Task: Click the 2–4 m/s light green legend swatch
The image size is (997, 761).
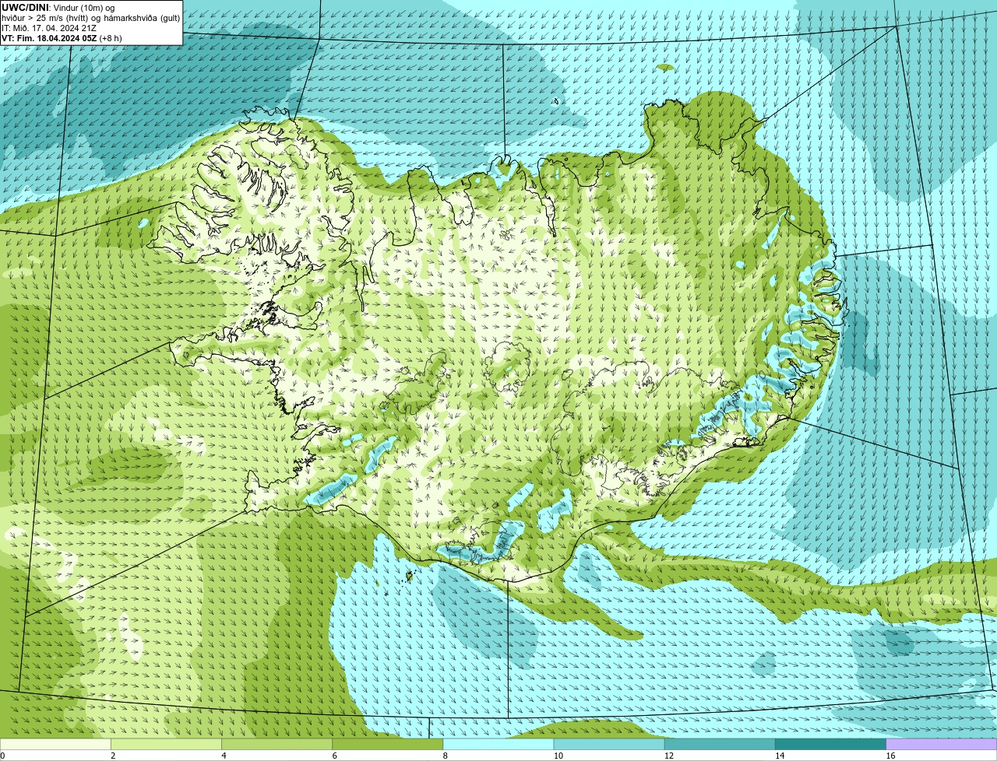Action: (167, 744)
